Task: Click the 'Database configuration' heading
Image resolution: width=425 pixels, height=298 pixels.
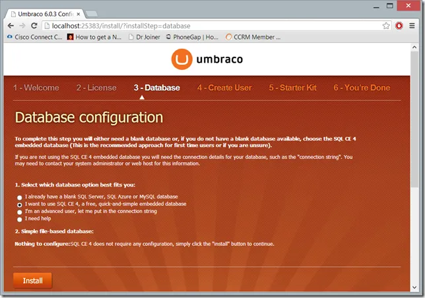Action: click(89, 117)
